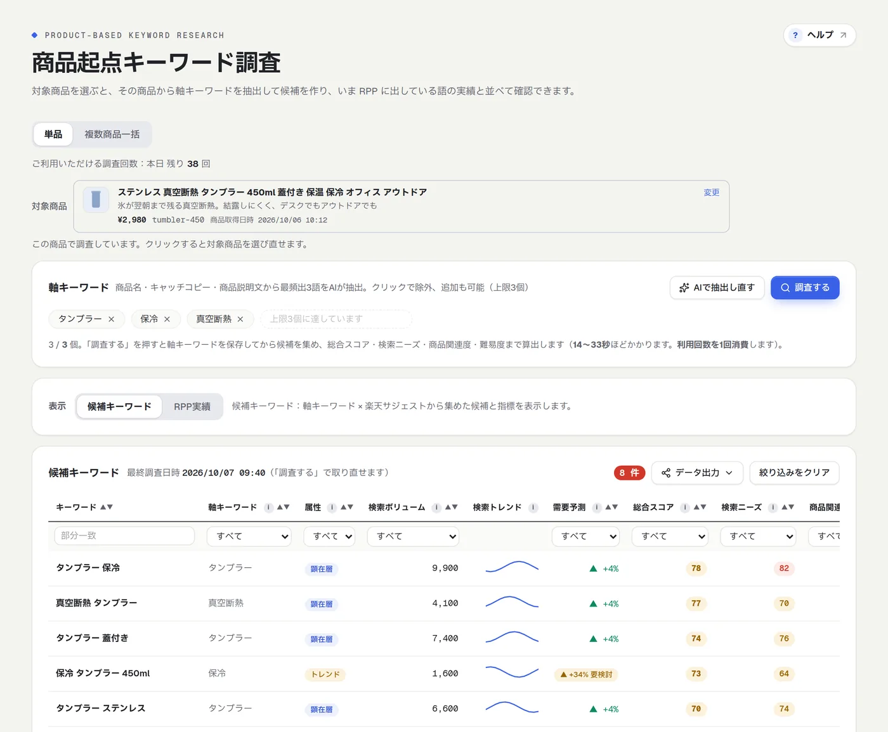Click info icon beside 総合スコア header

(x=685, y=508)
